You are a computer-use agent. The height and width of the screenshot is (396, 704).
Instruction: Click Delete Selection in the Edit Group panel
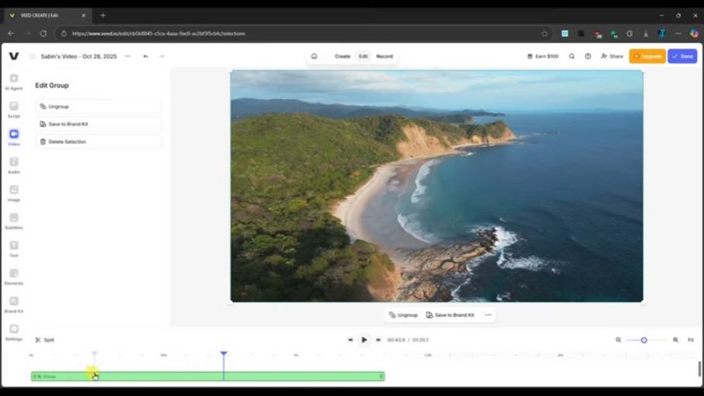98,142
